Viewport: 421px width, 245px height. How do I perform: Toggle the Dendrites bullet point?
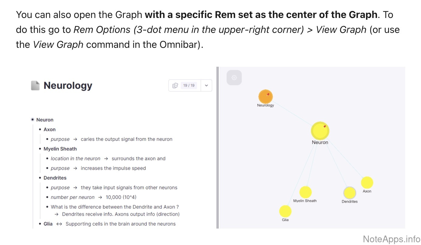(x=40, y=178)
